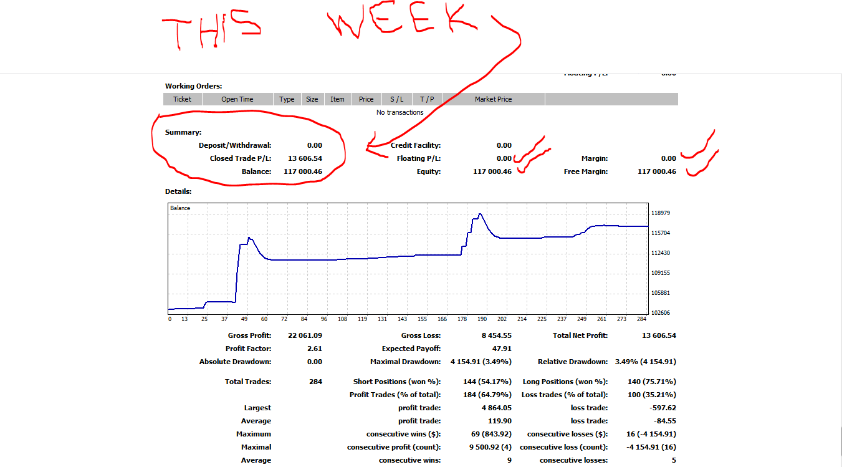Click largest profit trade value 4 864.05
842x467 pixels.
pyautogui.click(x=497, y=408)
